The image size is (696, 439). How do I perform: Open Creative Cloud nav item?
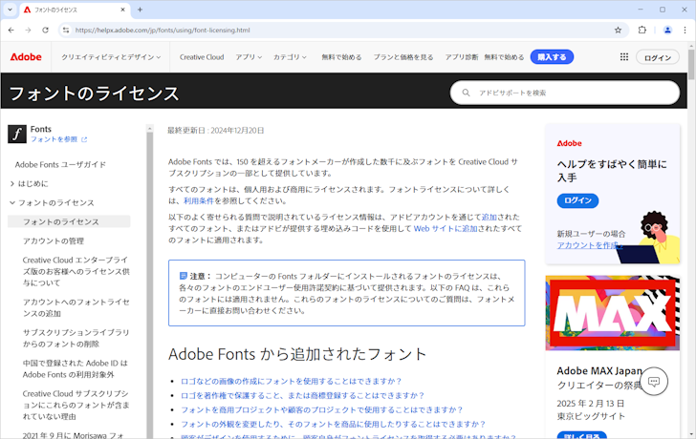click(x=202, y=57)
